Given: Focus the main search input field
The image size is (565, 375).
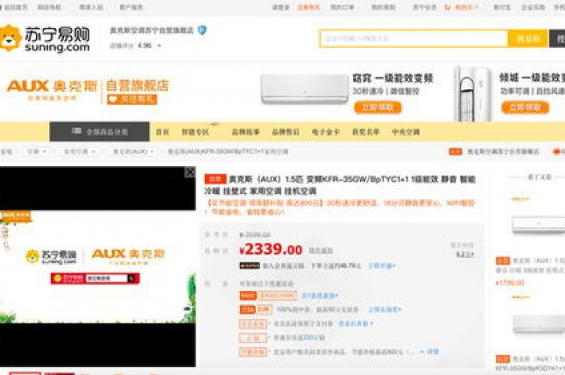Looking at the screenshot, I should pos(413,38).
